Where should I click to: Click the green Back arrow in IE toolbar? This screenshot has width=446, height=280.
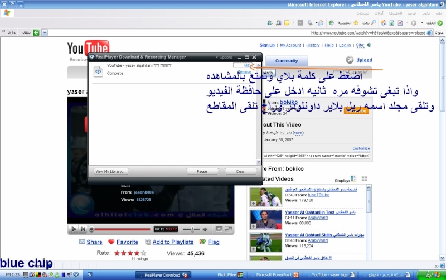440,23
